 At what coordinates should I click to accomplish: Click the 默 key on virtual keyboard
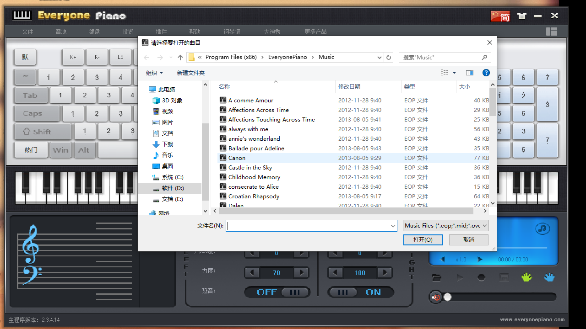tap(25, 57)
